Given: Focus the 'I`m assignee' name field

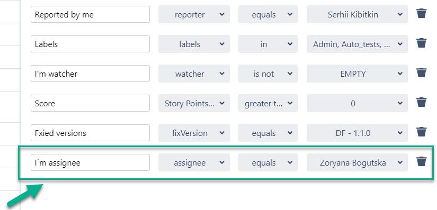Looking at the screenshot, I should pyautogui.click(x=90, y=162).
